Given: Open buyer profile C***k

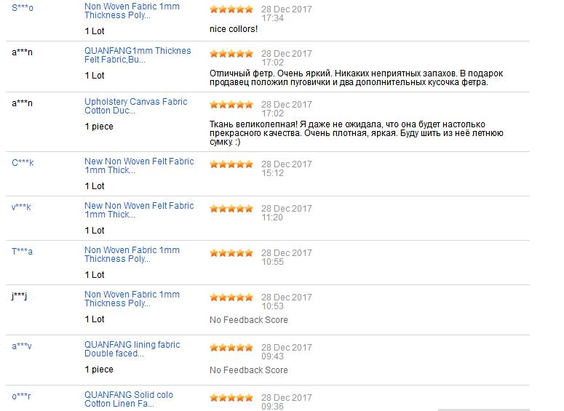Looking at the screenshot, I should (x=23, y=163).
